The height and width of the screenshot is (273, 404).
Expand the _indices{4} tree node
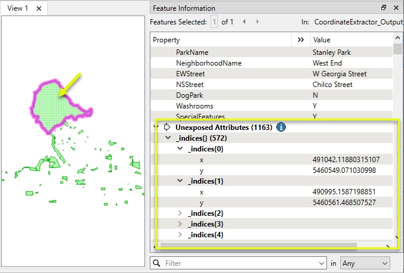click(180, 235)
